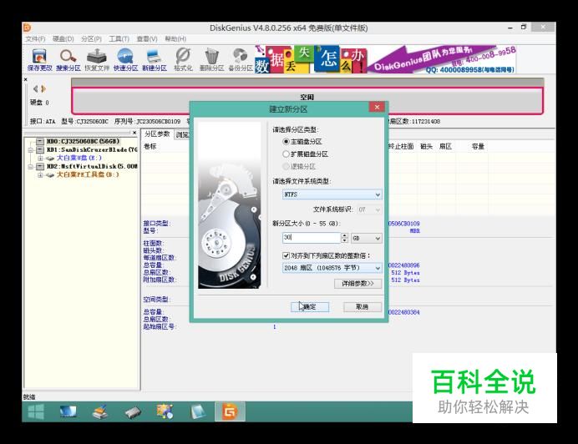Viewport: 578px width, 444px height.
Task: Click the Quick Partition (快速分区) toolbar icon
Action: (125, 60)
